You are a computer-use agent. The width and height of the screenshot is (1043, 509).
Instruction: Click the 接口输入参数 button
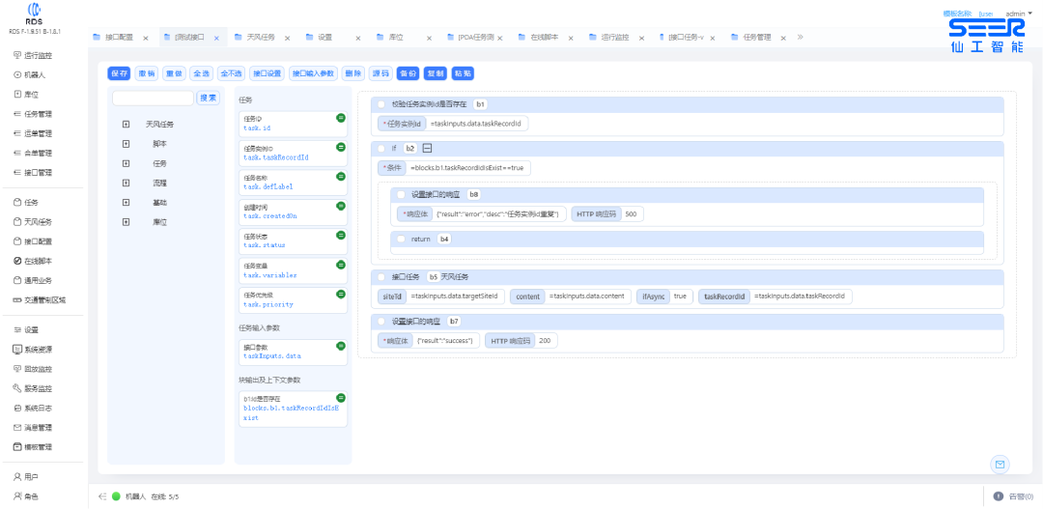[x=313, y=73]
